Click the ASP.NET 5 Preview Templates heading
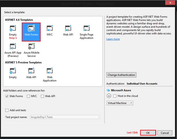This screenshot has width=177, height=139. pyautogui.click(x=23, y=62)
